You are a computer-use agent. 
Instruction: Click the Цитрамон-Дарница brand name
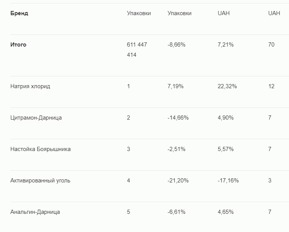point(36,118)
